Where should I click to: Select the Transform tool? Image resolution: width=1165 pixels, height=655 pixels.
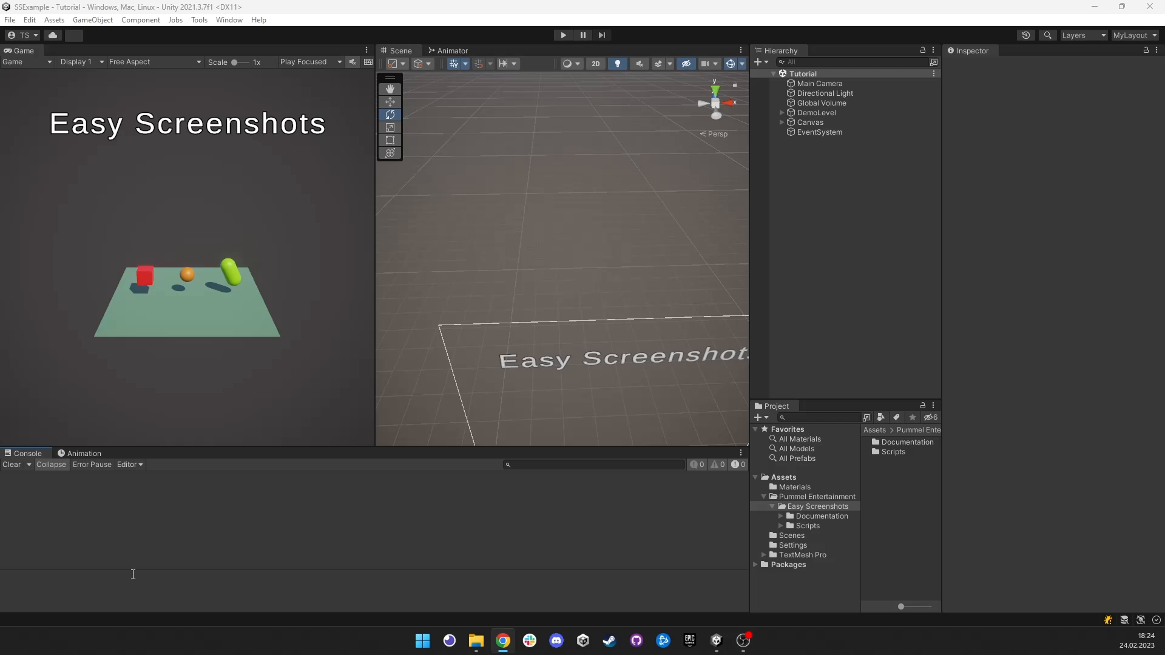390,153
